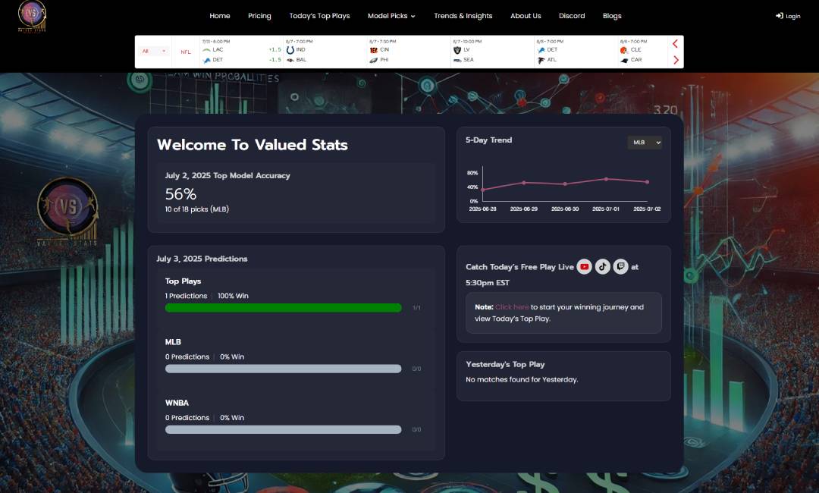Go to Today's Top Plays page
This screenshot has width=819, height=493.
[x=319, y=16]
